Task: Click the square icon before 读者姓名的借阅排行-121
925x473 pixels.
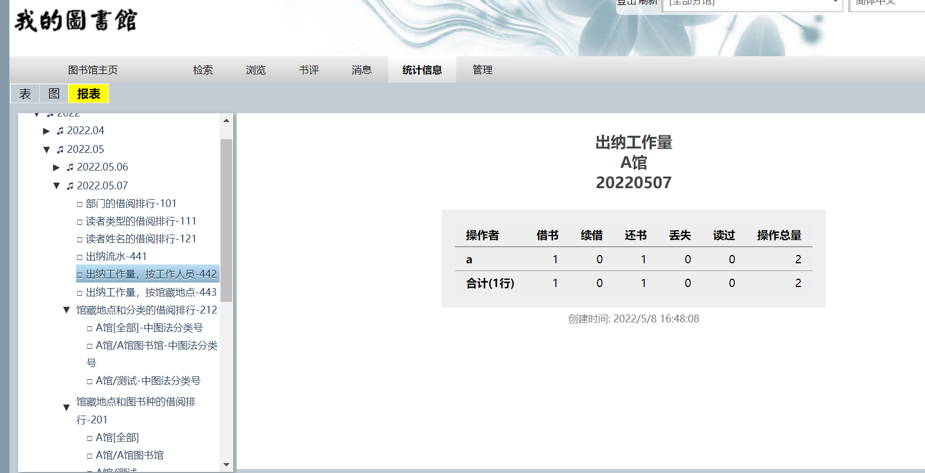Action: 79,240
